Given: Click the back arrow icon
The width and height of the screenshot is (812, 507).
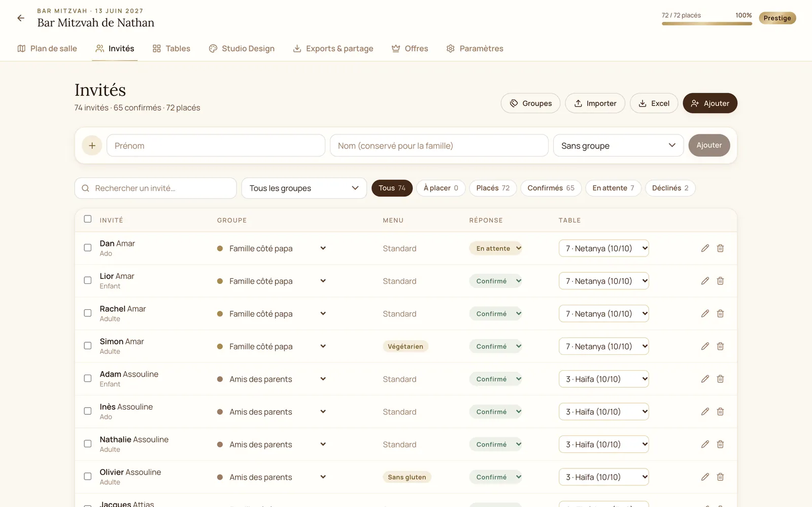Looking at the screenshot, I should pyautogui.click(x=21, y=18).
